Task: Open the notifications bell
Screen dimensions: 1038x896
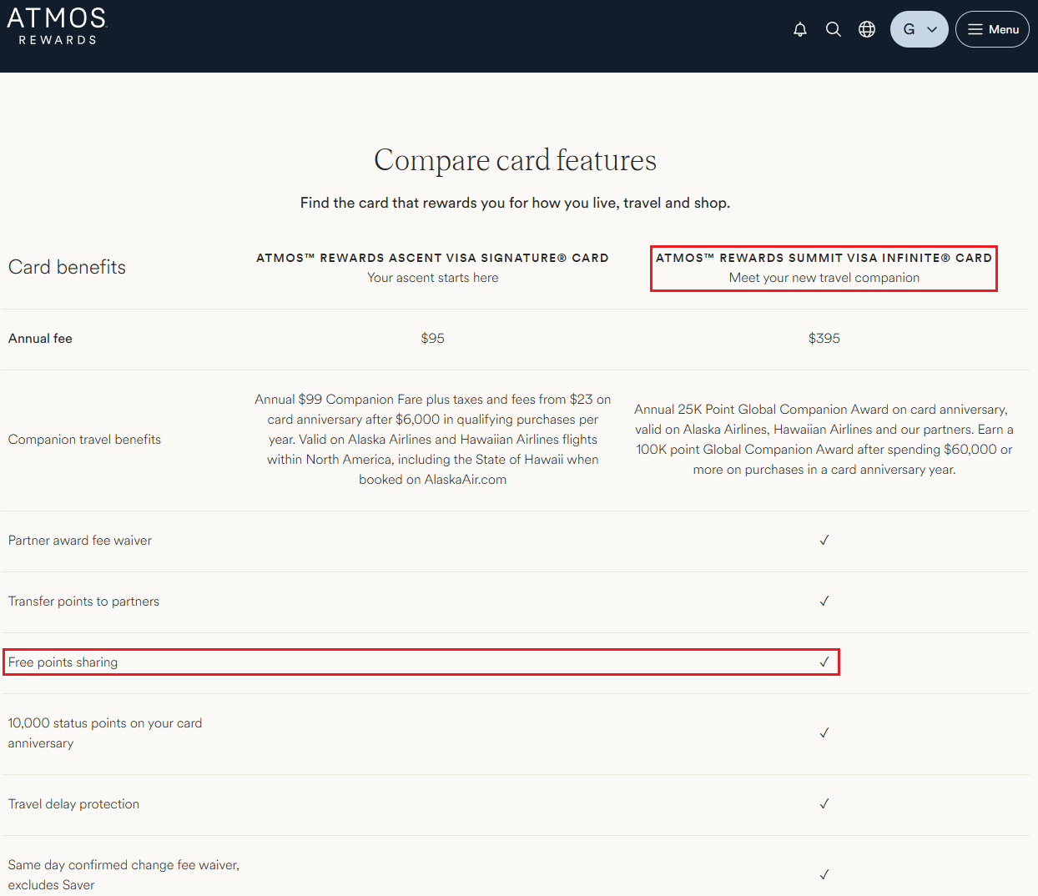Action: coord(799,29)
